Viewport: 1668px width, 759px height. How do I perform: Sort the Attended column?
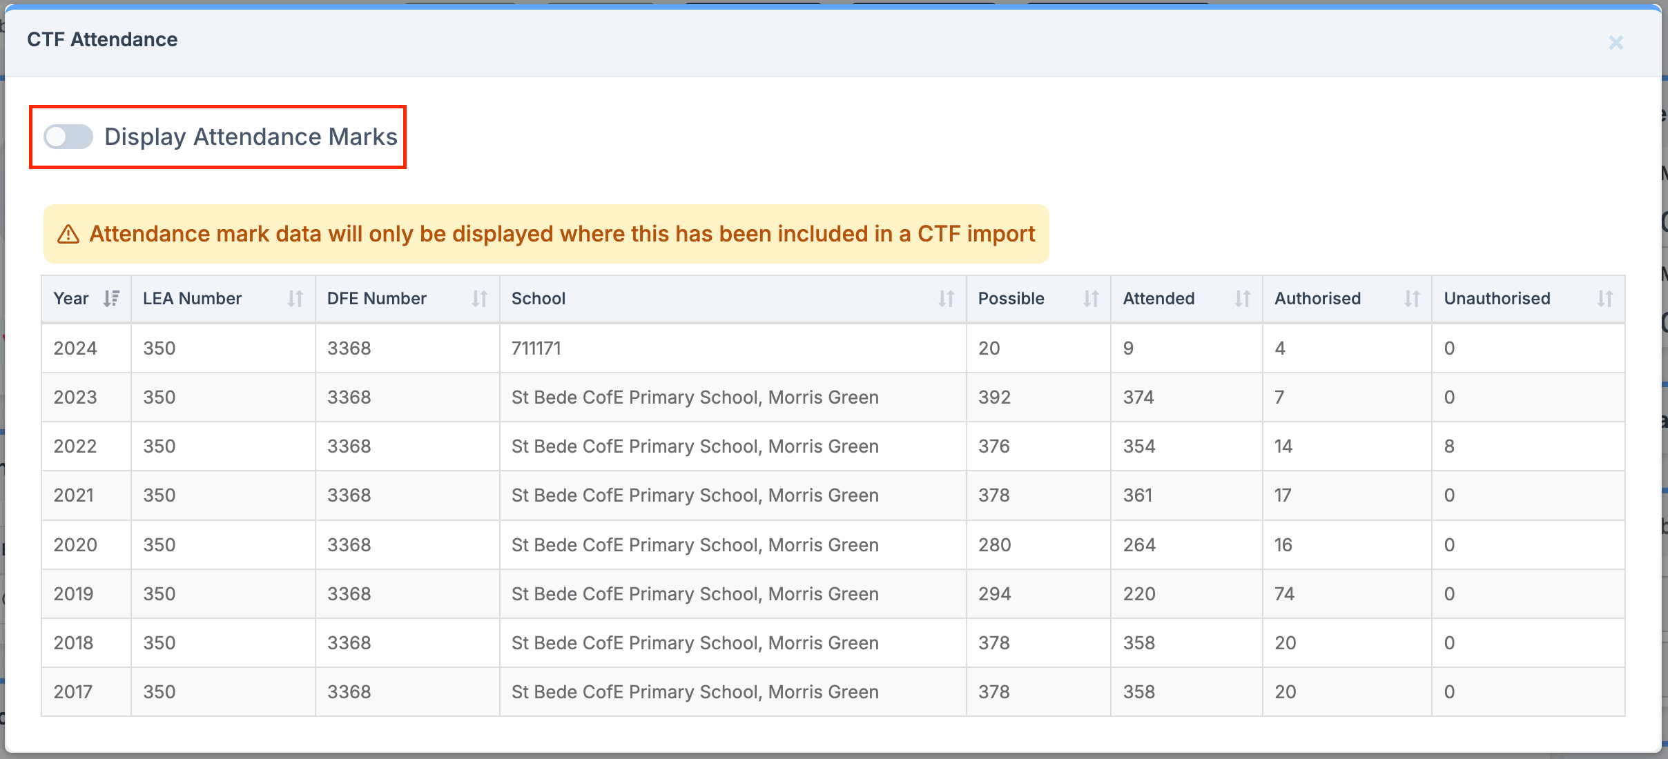(1241, 298)
